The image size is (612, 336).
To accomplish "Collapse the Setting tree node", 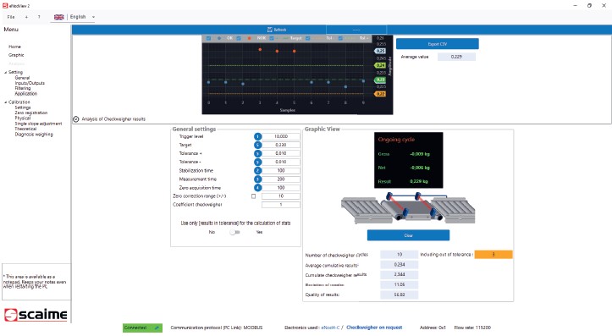I will 5,72.
